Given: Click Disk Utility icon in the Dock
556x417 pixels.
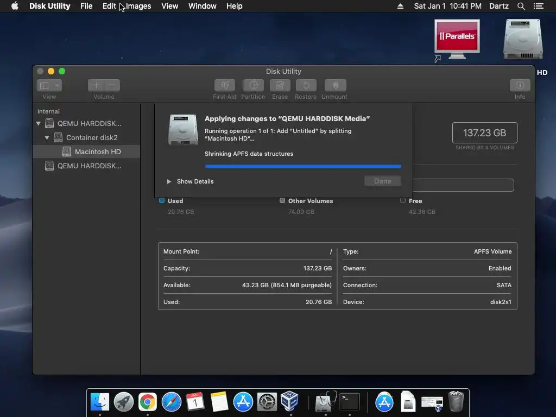Looking at the screenshot, I should click(326, 402).
